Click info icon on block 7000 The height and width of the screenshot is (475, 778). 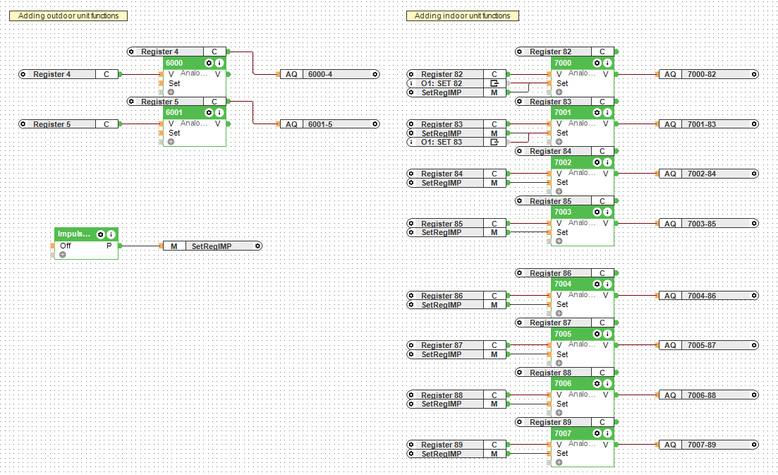tap(607, 63)
